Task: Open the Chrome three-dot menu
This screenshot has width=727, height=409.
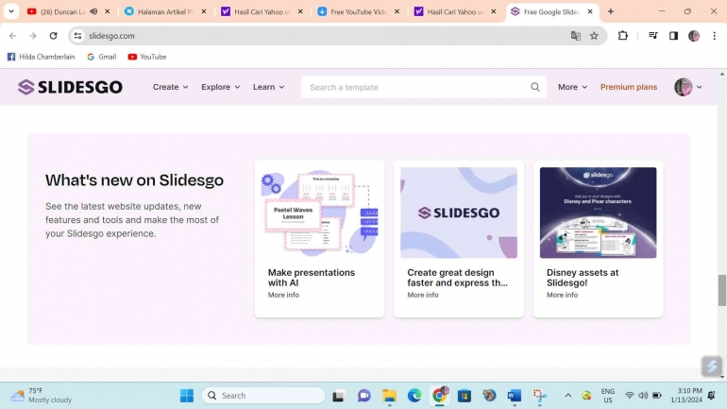Action: [714, 35]
